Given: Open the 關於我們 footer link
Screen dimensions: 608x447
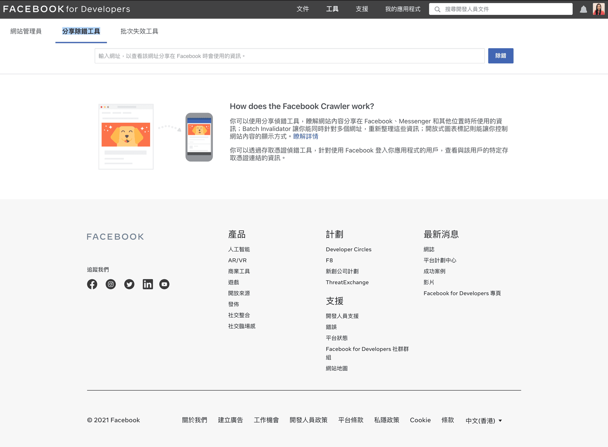Looking at the screenshot, I should 195,420.
